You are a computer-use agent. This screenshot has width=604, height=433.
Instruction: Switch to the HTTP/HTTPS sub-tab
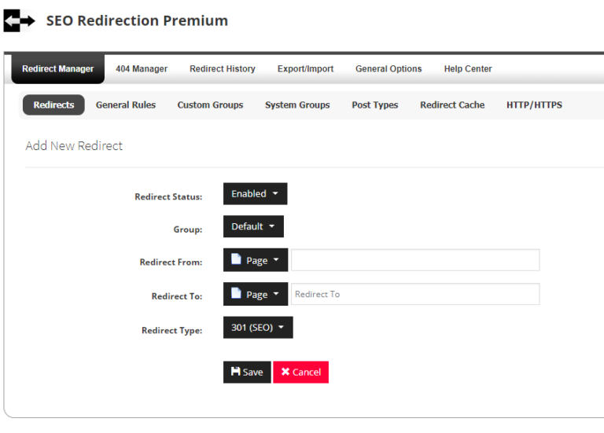534,105
